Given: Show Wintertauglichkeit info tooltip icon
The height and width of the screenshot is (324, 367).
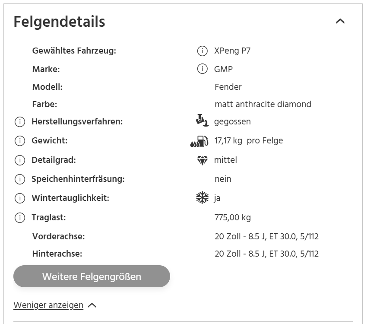Looking at the screenshot, I should click(20, 198).
